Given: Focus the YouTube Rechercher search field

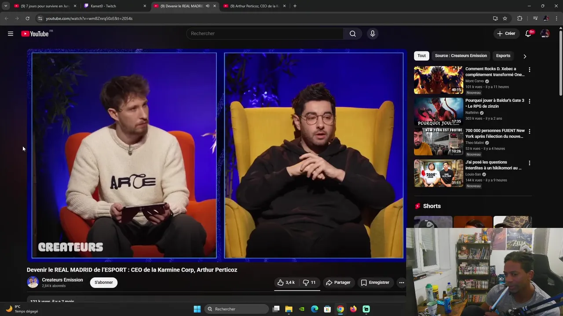Looking at the screenshot, I should tap(265, 34).
